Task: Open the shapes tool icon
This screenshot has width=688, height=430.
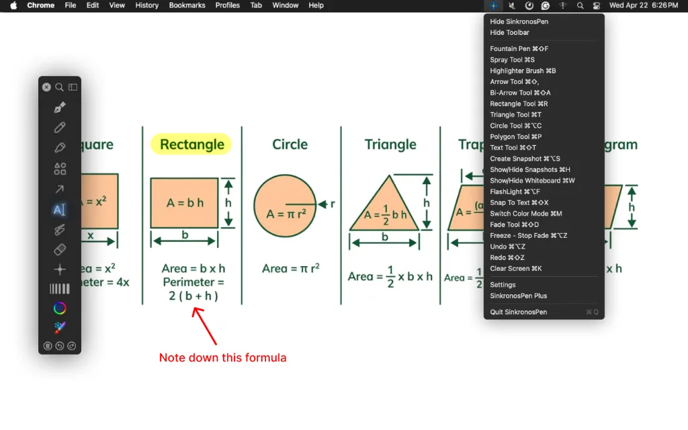Action: click(x=60, y=169)
